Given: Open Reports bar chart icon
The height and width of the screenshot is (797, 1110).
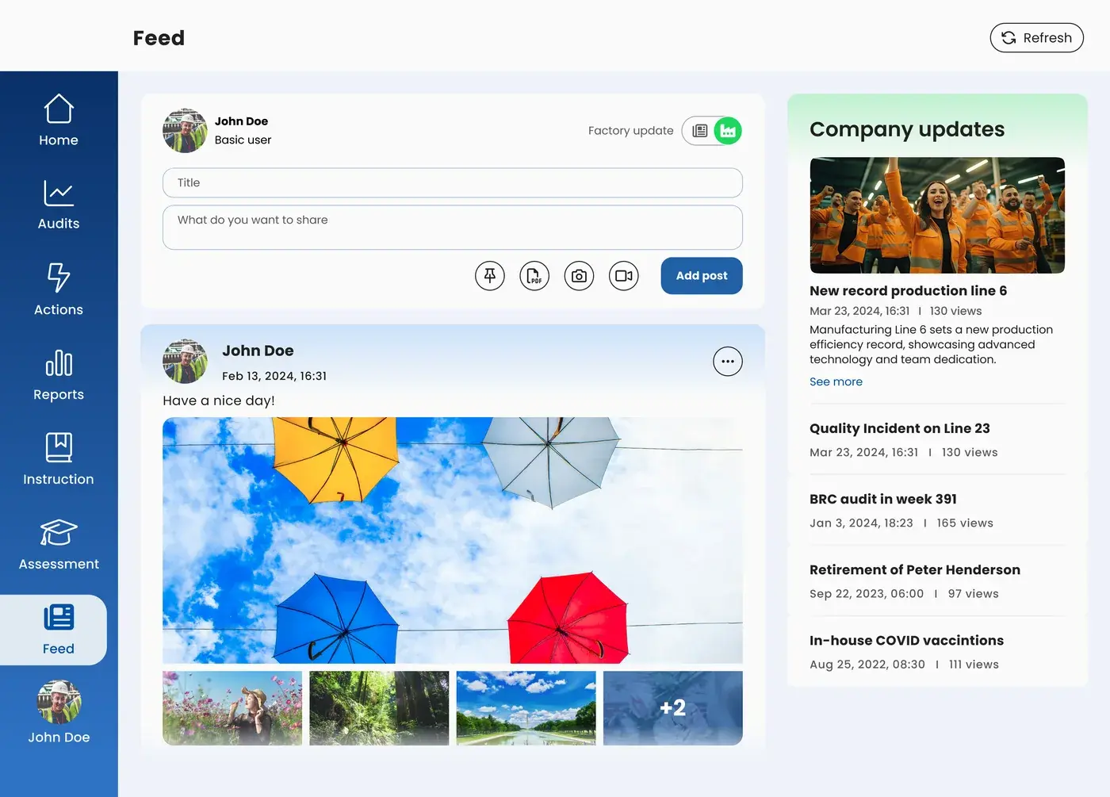Looking at the screenshot, I should pyautogui.click(x=59, y=363).
